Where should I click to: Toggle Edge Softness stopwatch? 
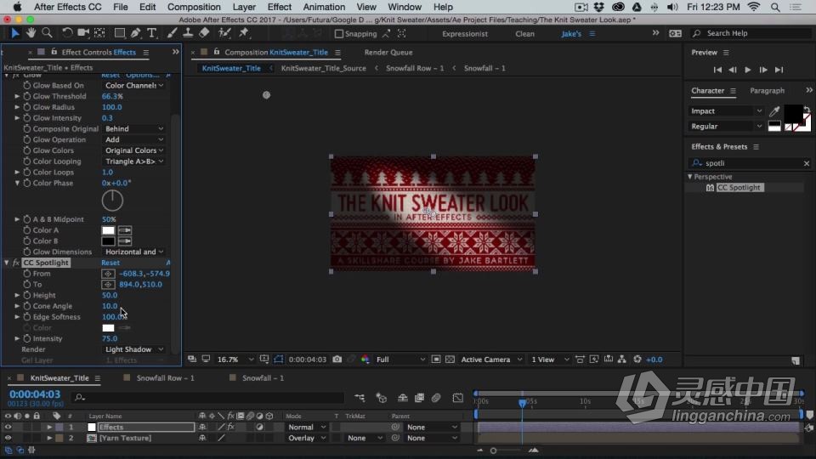point(27,317)
